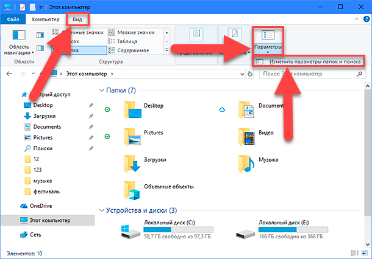Click Этот компьютер breadcrumb in address bar
This screenshot has width=372, height=259.
click(x=87, y=74)
